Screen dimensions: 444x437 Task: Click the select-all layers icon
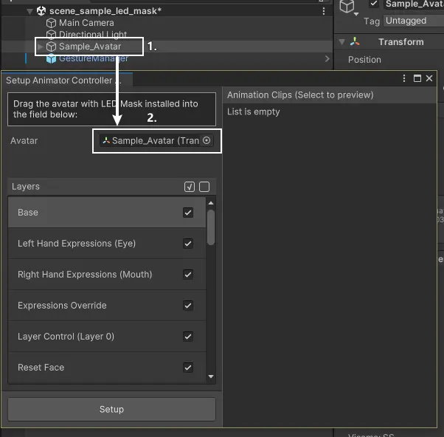pyautogui.click(x=190, y=187)
